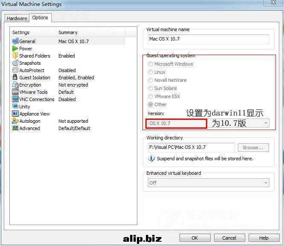Image resolution: width=284 pixels, height=246 pixels.
Task: Click 'Enabled, Enabled' summary value
Action: click(x=76, y=78)
